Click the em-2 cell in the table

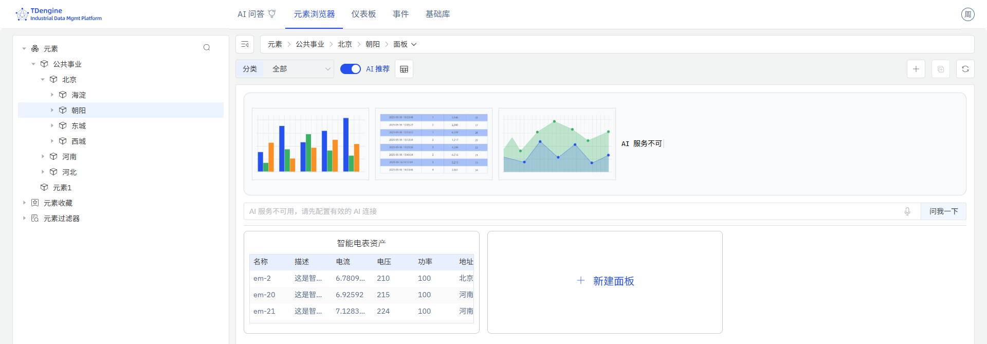tap(262, 278)
